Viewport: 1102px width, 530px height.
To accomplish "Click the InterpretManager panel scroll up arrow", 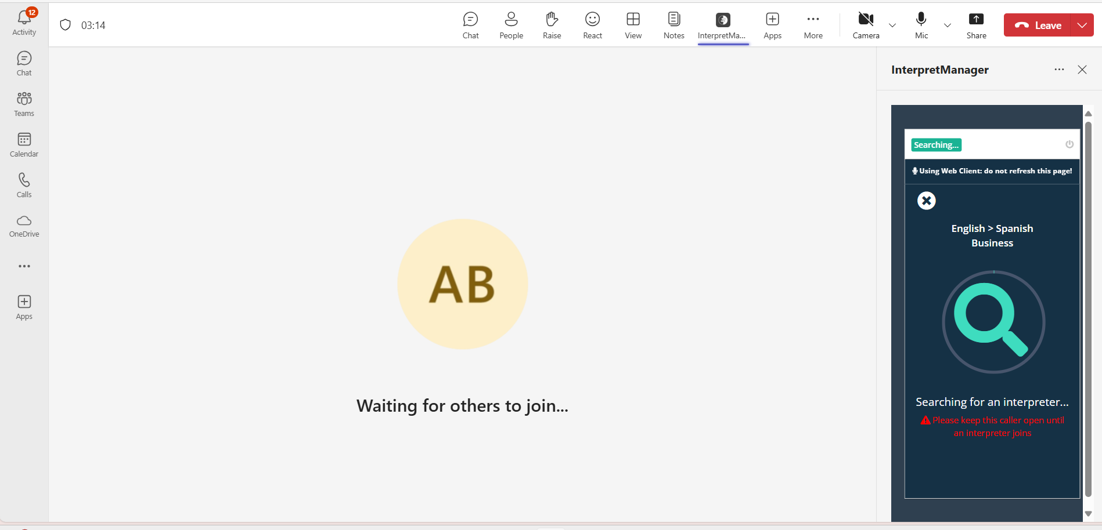I will (1089, 114).
